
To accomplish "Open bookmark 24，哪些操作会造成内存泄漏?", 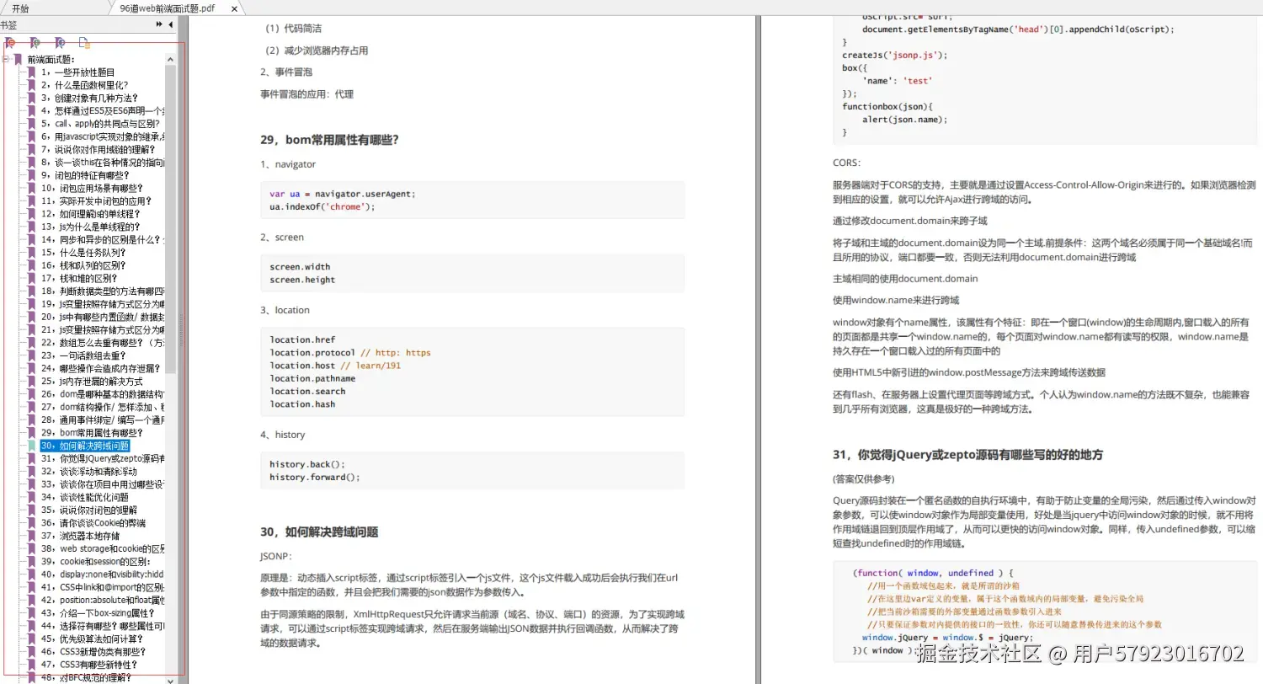I will click(x=99, y=368).
